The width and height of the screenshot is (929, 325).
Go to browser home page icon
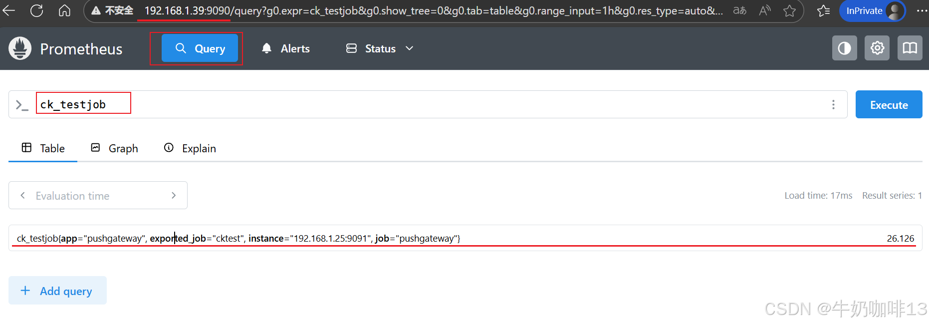coord(64,10)
